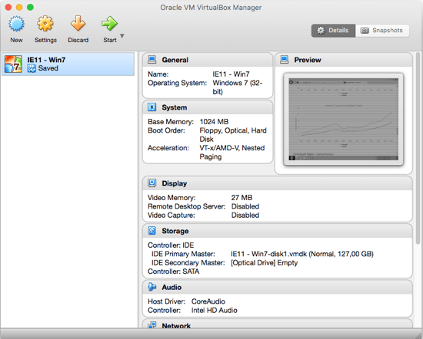
Task: Click the Video Capture Disabled value
Action: [x=245, y=216]
